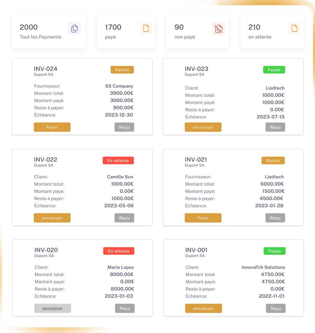Click encaisser for Camille Sun's invoice INV-022

tap(52, 218)
